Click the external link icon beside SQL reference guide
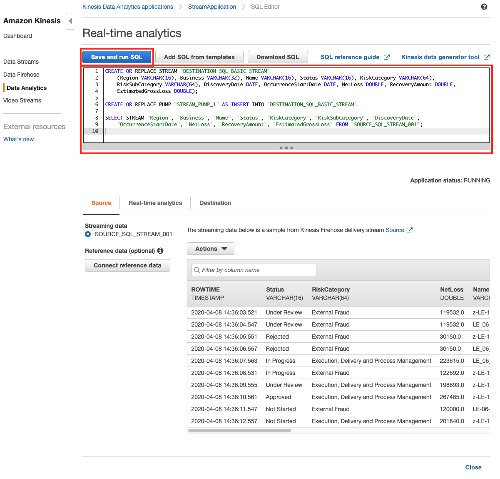 [x=387, y=57]
